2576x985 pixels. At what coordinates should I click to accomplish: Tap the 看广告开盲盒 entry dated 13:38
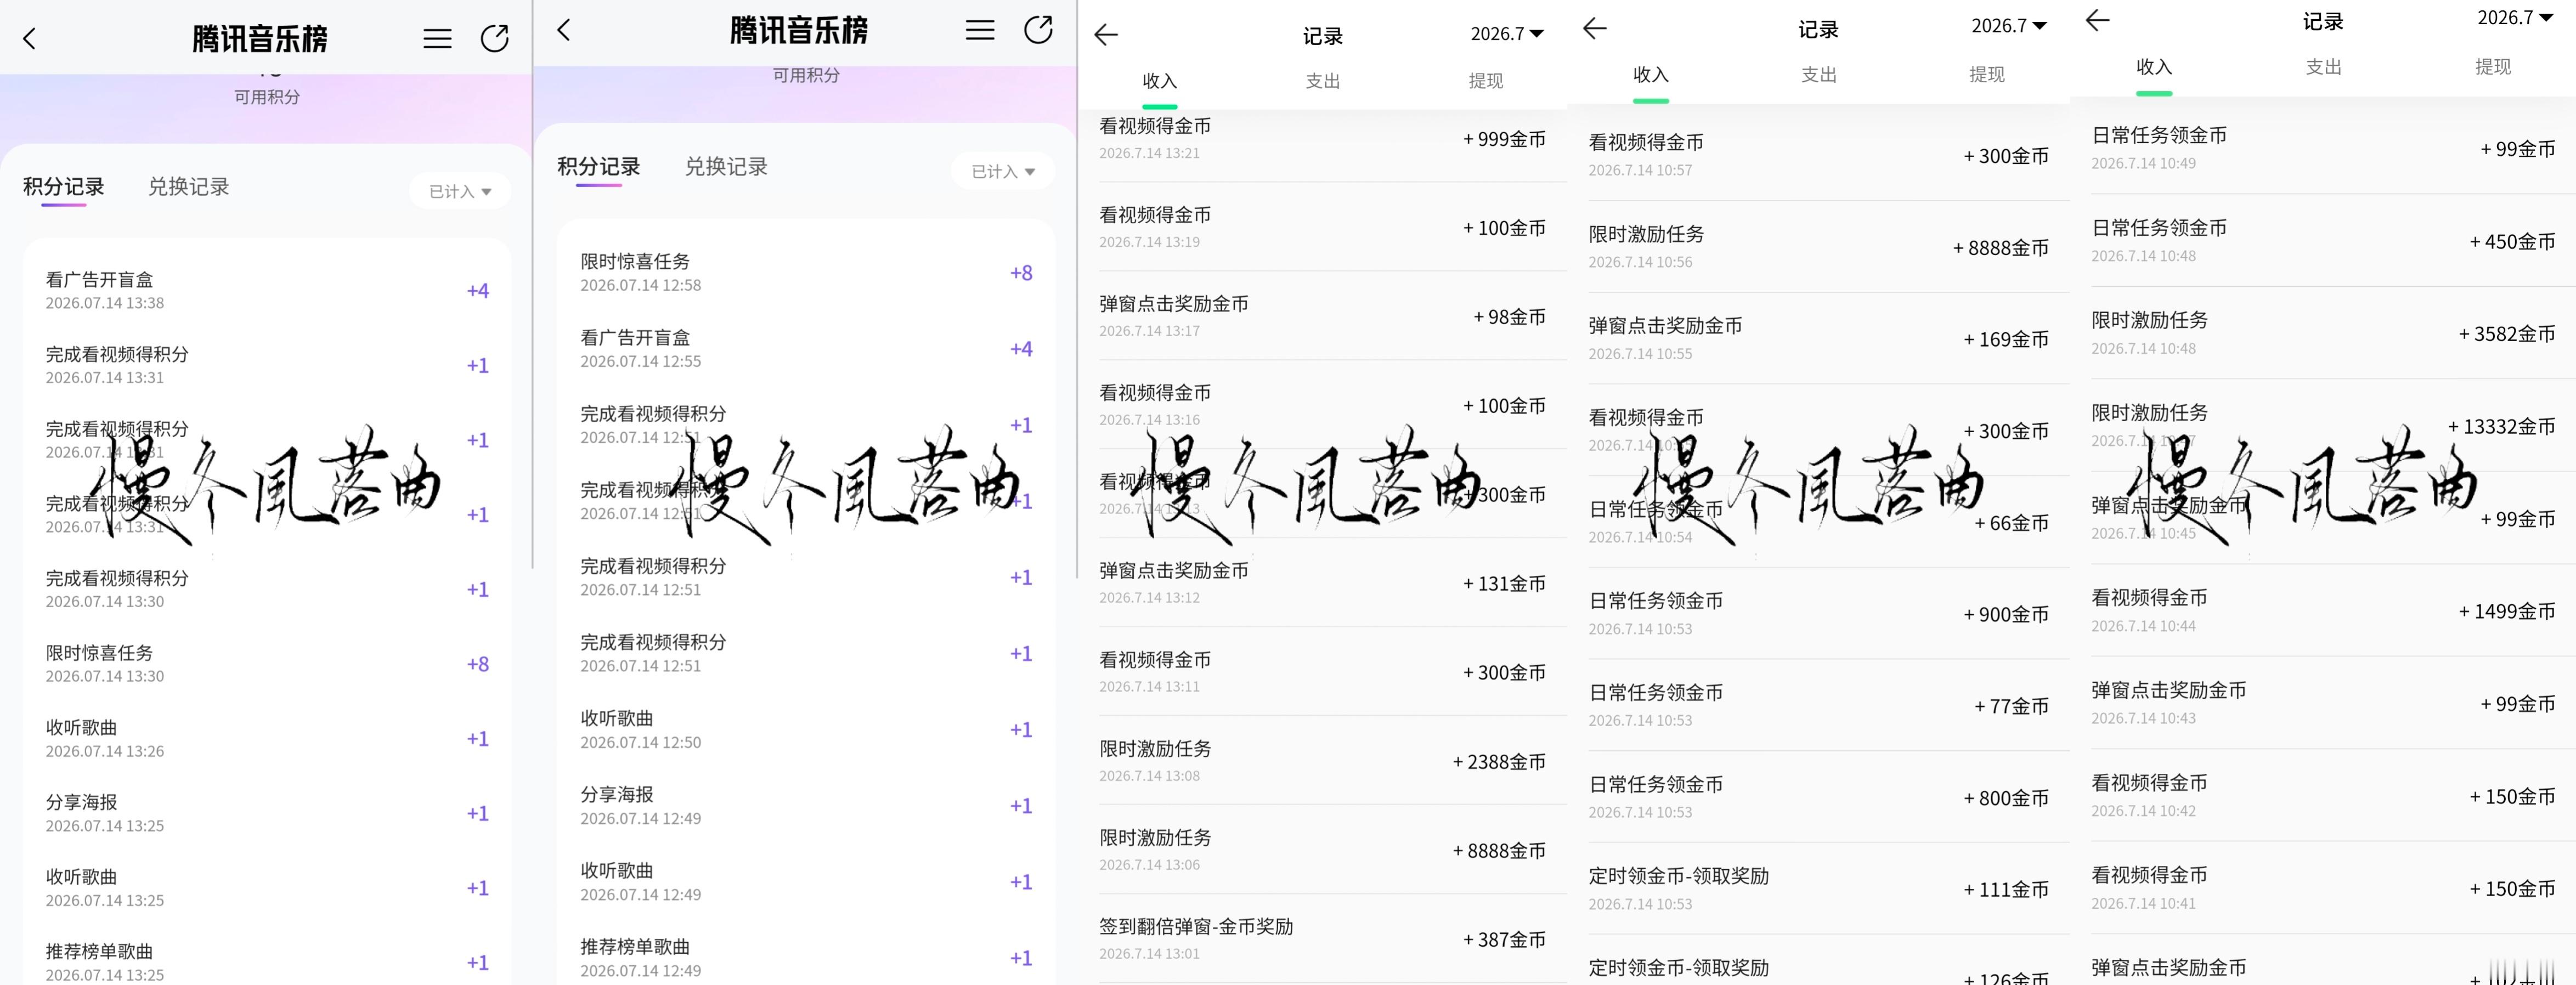point(267,291)
